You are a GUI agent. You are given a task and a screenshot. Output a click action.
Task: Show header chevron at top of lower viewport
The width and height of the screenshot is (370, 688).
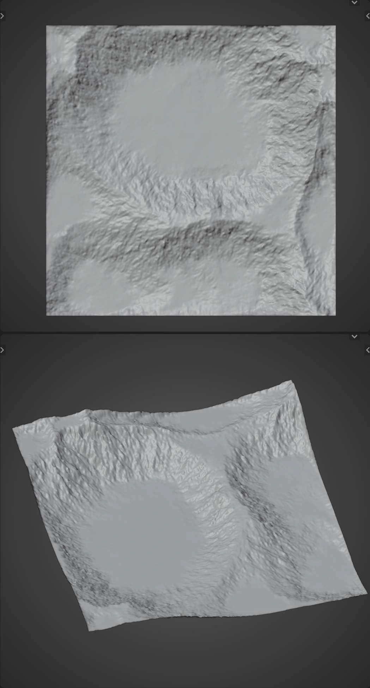(354, 337)
